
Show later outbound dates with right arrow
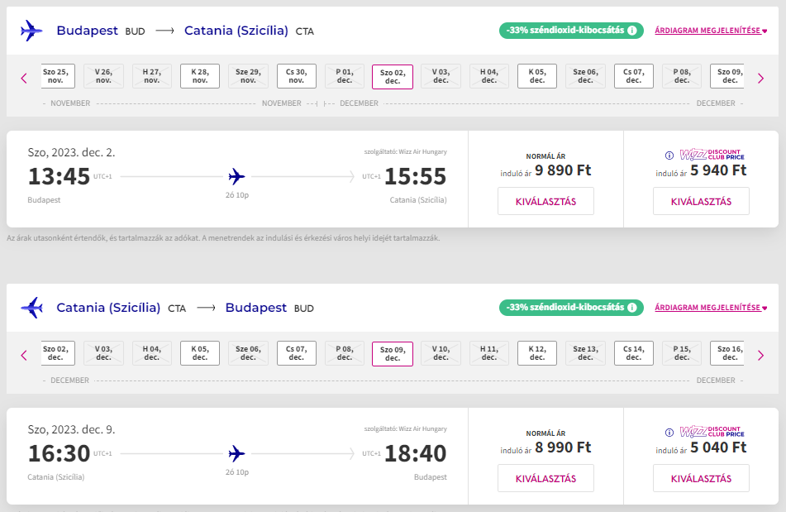click(761, 79)
